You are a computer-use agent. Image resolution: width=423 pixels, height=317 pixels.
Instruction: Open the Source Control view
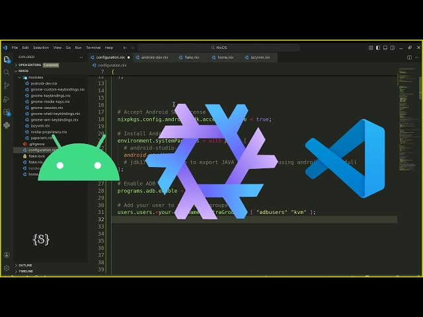pos(7,86)
